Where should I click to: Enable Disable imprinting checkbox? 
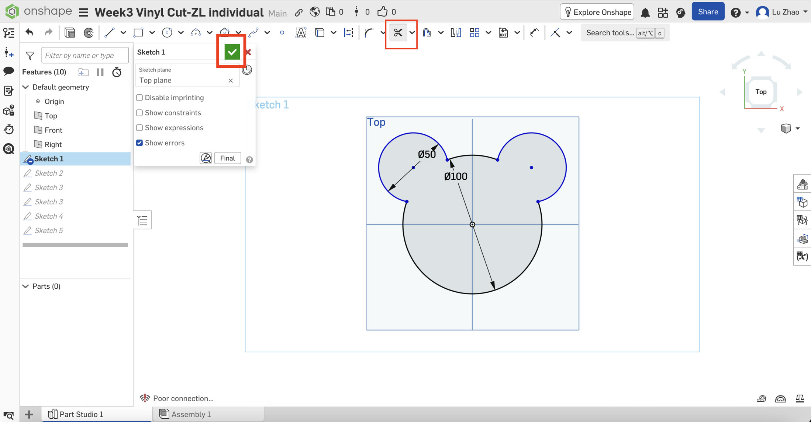(x=139, y=98)
